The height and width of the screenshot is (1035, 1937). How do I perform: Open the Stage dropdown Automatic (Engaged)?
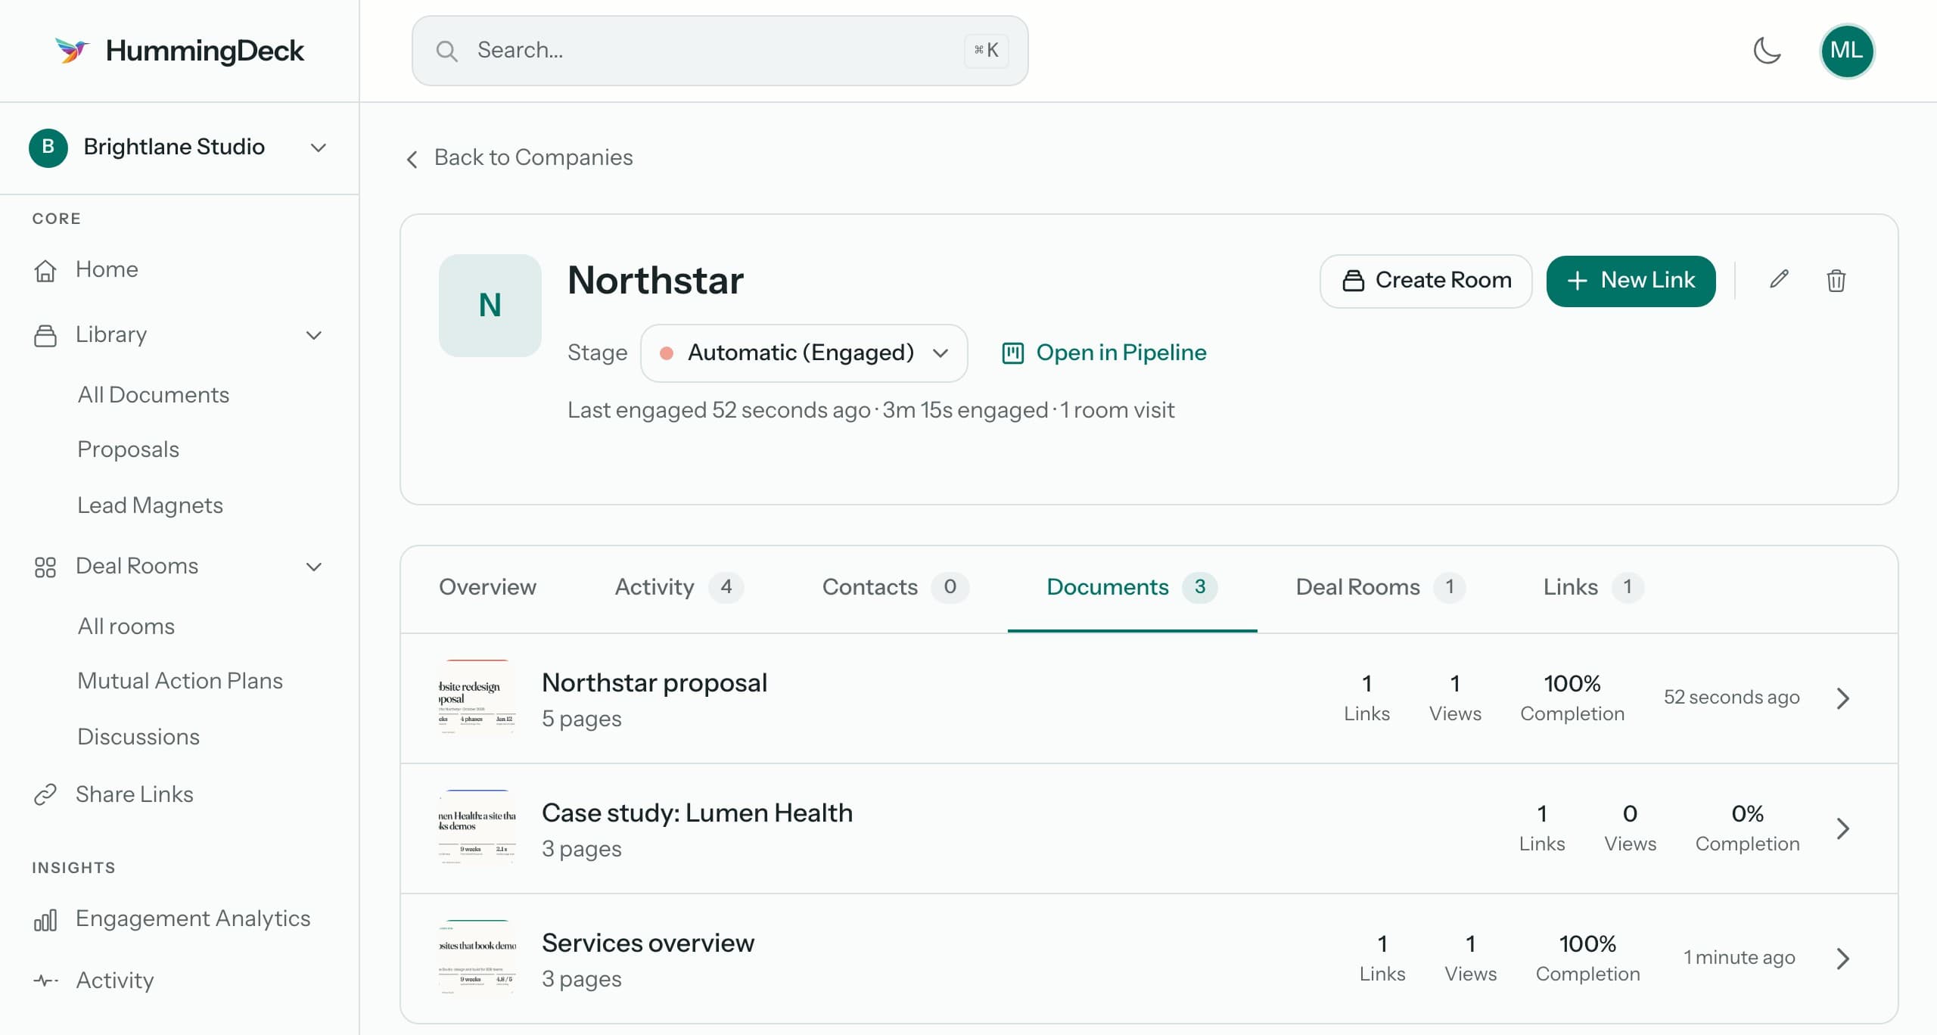[x=804, y=353]
